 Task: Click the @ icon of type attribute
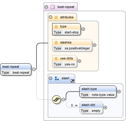56,27
